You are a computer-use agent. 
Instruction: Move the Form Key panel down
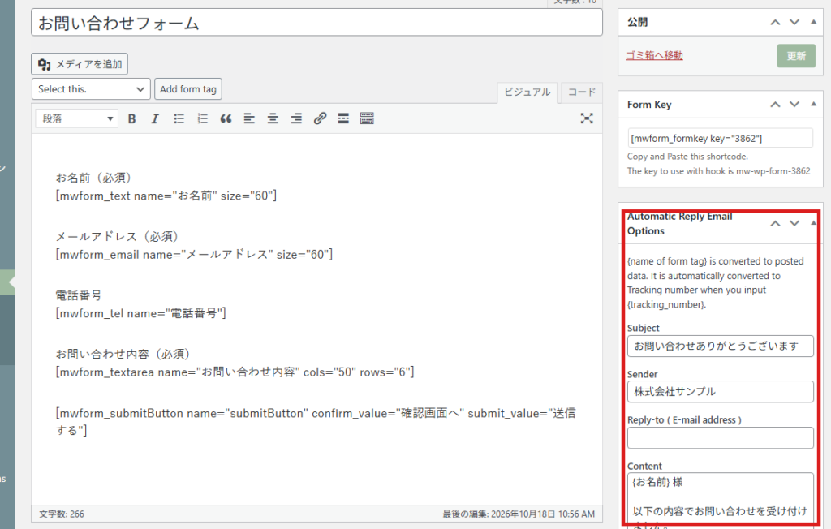pos(794,105)
